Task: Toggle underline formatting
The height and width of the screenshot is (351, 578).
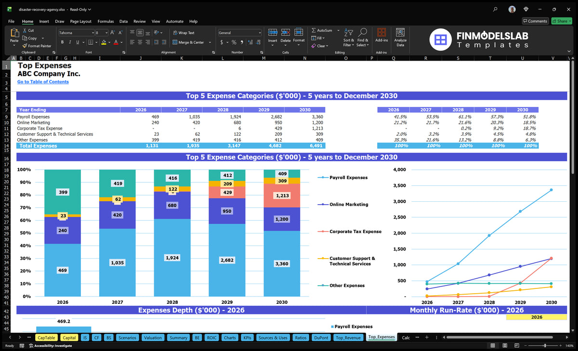Action: point(77,42)
